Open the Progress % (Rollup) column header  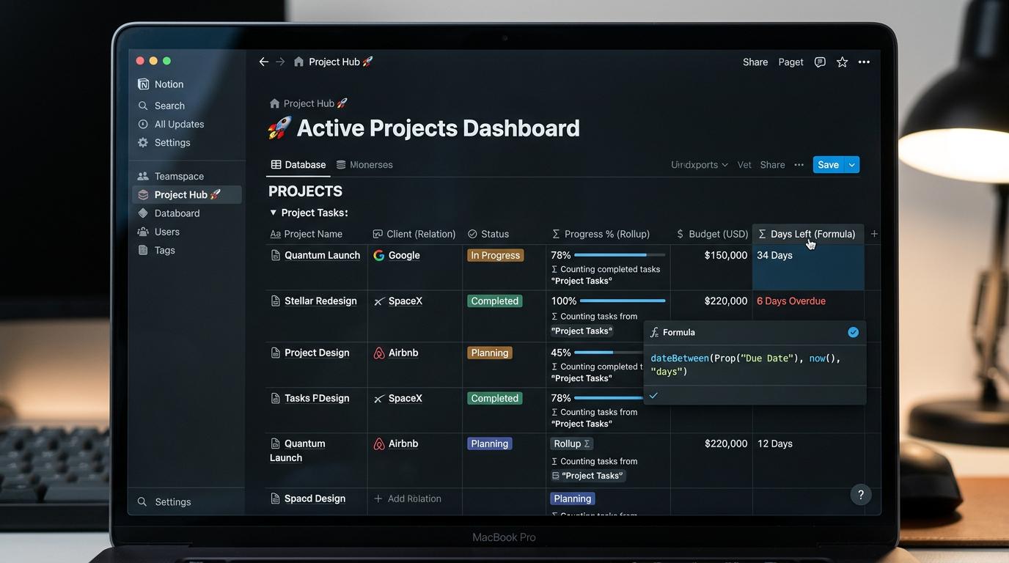point(601,234)
